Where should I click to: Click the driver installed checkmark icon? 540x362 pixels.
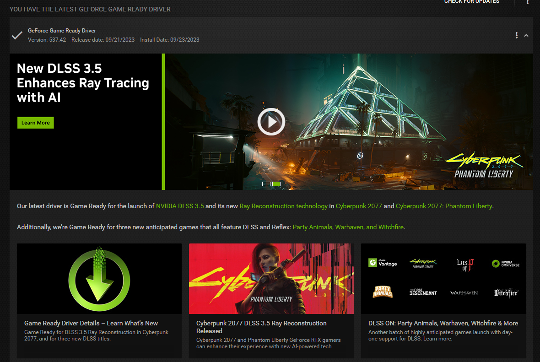tap(17, 35)
